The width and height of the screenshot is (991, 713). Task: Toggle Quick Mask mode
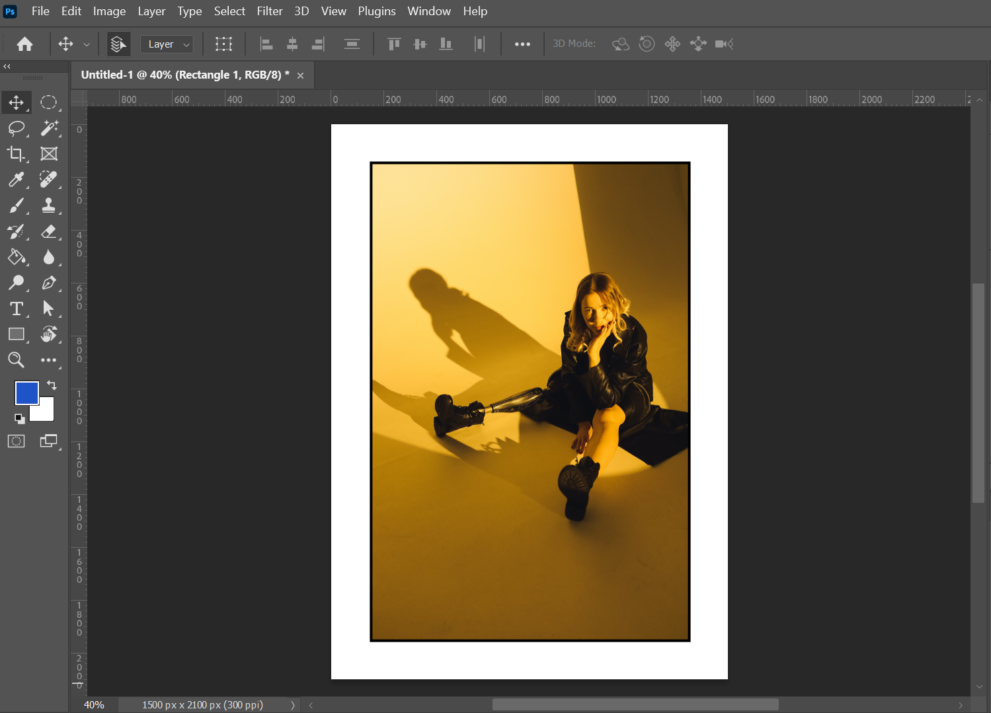point(16,441)
